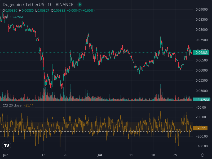Click the 13 date label on time axis
Viewport: 212px width, 159px height.
coord(43,155)
